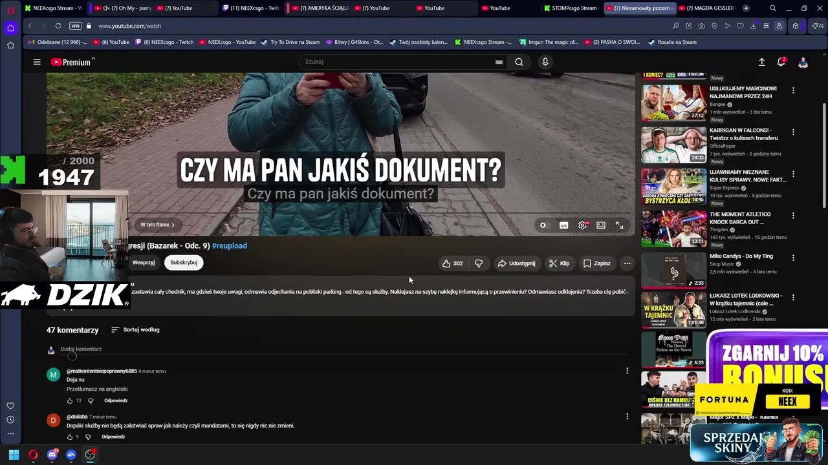The width and height of the screenshot is (828, 465).
Task: Switch to '(7) Oh My - pomp' tab
Action: pyautogui.click(x=122, y=8)
